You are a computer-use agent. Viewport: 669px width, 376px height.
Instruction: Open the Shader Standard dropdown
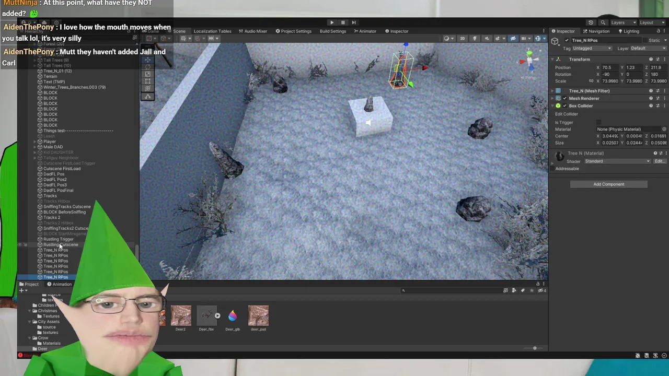[617, 161]
